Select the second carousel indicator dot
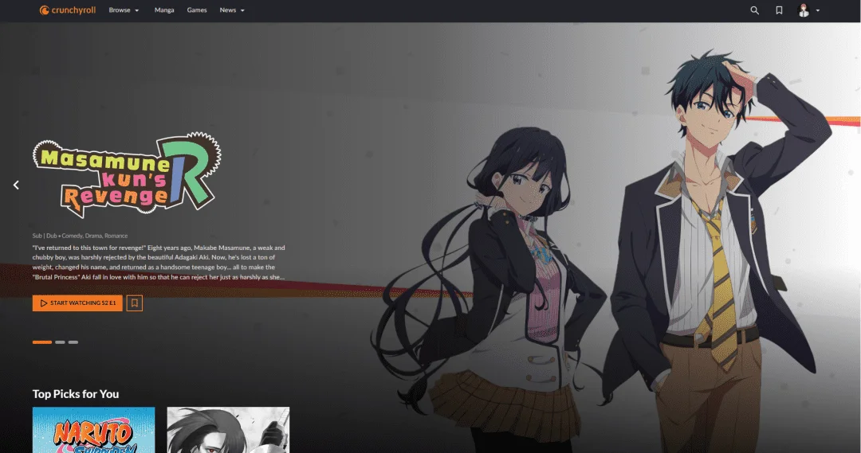 [x=60, y=342]
